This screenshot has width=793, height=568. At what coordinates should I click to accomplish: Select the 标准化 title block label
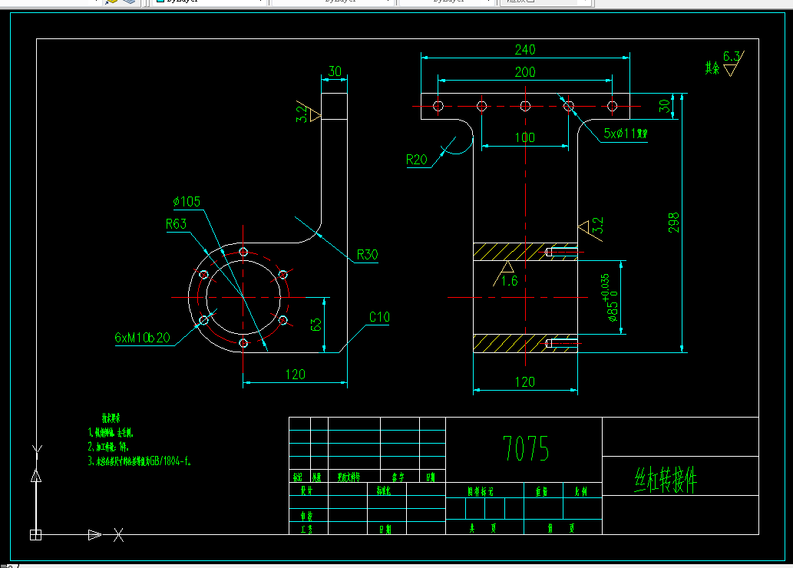(x=383, y=490)
